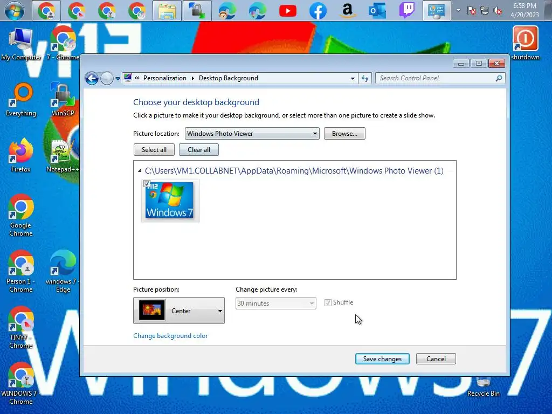Click the breadcrumb double-chevron before Personalization
The width and height of the screenshot is (552, 414).
[x=137, y=78]
